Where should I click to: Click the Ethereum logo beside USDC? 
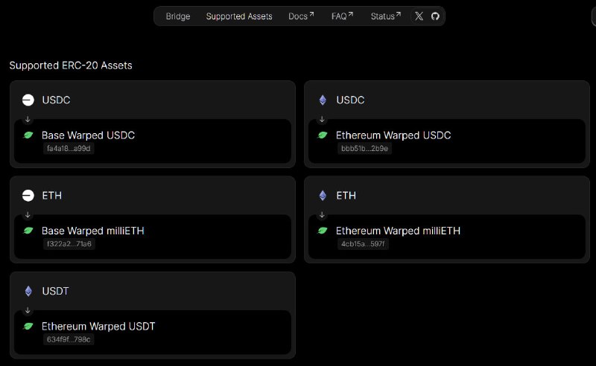[x=323, y=100]
